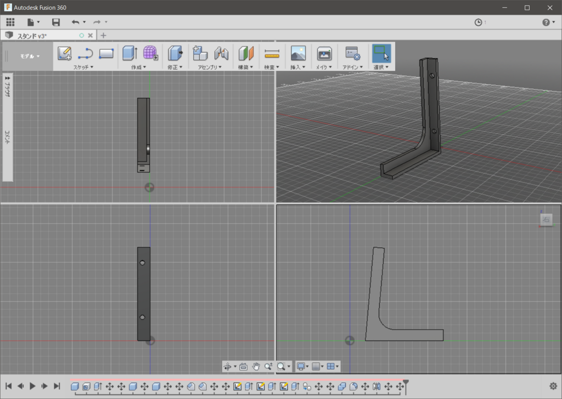
Task: Expand the 修正 menu
Action: pos(175,67)
